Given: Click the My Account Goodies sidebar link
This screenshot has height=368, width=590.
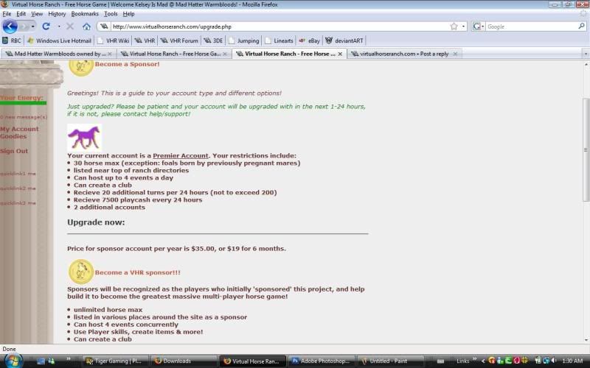Looking at the screenshot, I should pos(19,132).
